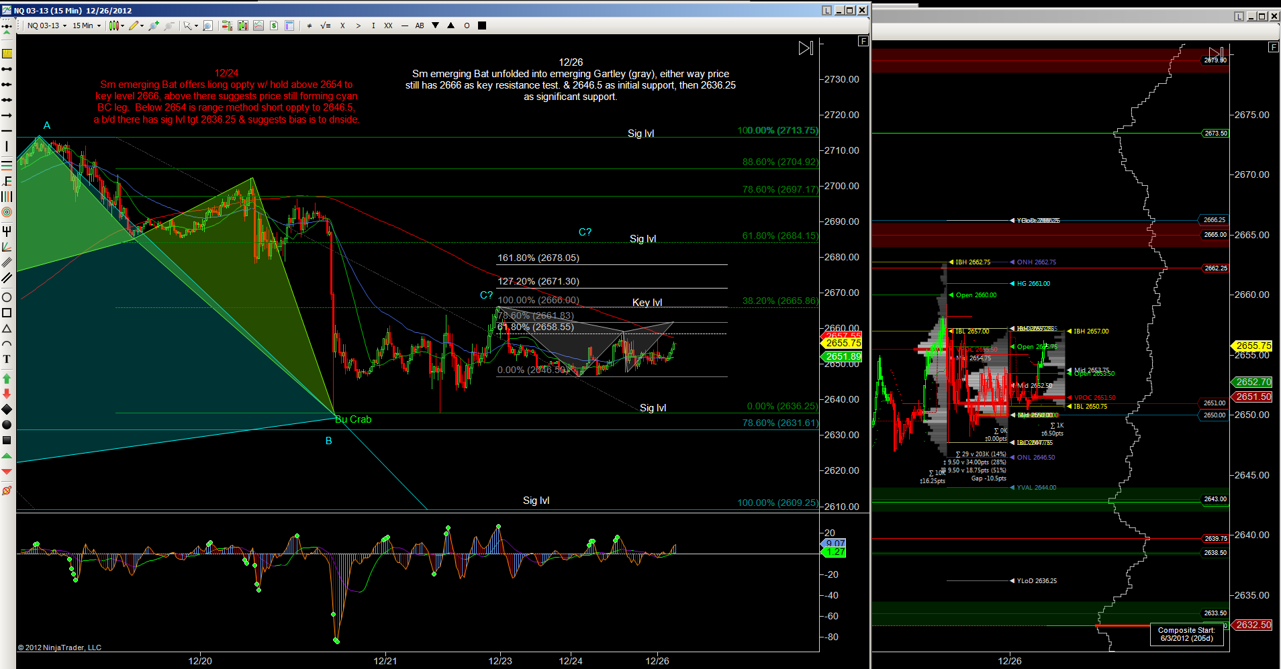Click the XX toolbar item
Viewport: 1281px width, 669px height.
[x=388, y=26]
